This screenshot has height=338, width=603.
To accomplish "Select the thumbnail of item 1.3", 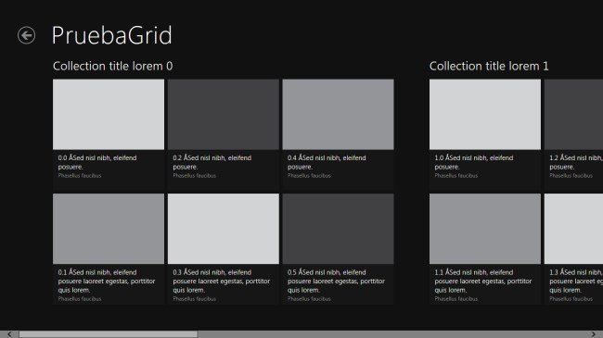I will pos(573,229).
